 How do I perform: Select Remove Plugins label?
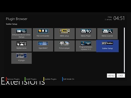pos(13,79)
